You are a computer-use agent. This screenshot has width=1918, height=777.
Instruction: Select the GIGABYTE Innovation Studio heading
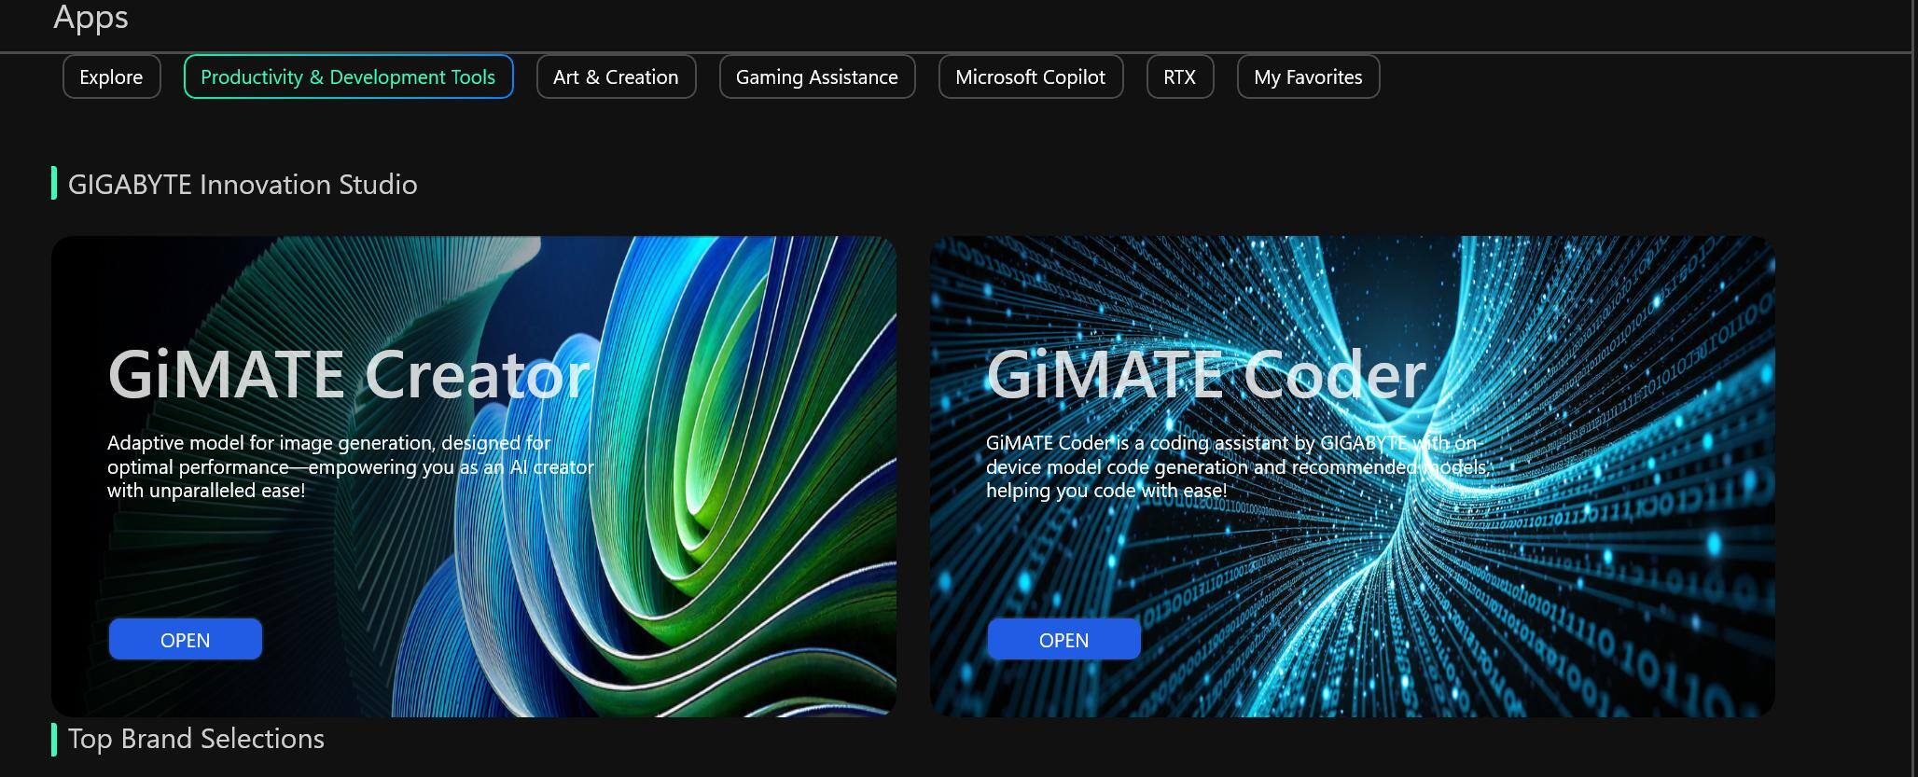tap(243, 184)
